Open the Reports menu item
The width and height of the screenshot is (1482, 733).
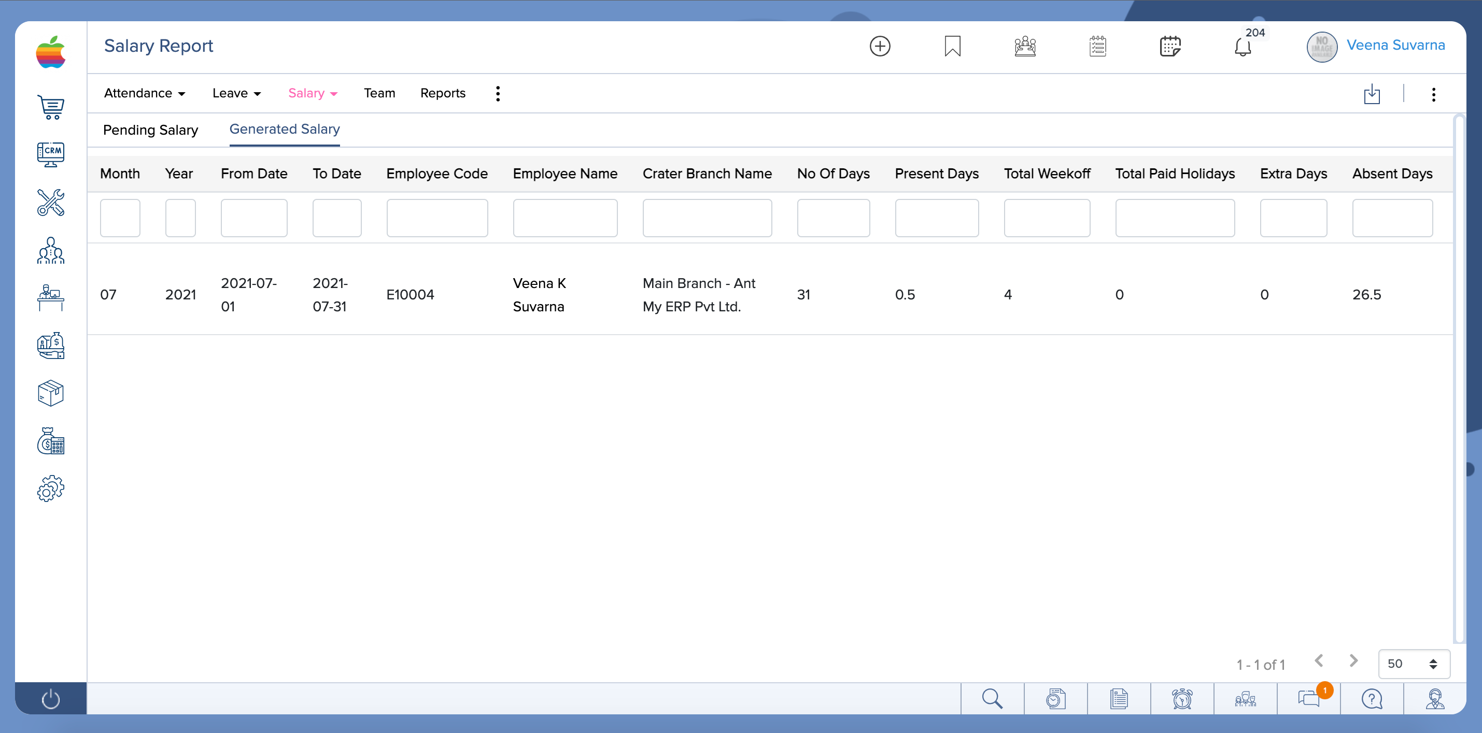442,93
